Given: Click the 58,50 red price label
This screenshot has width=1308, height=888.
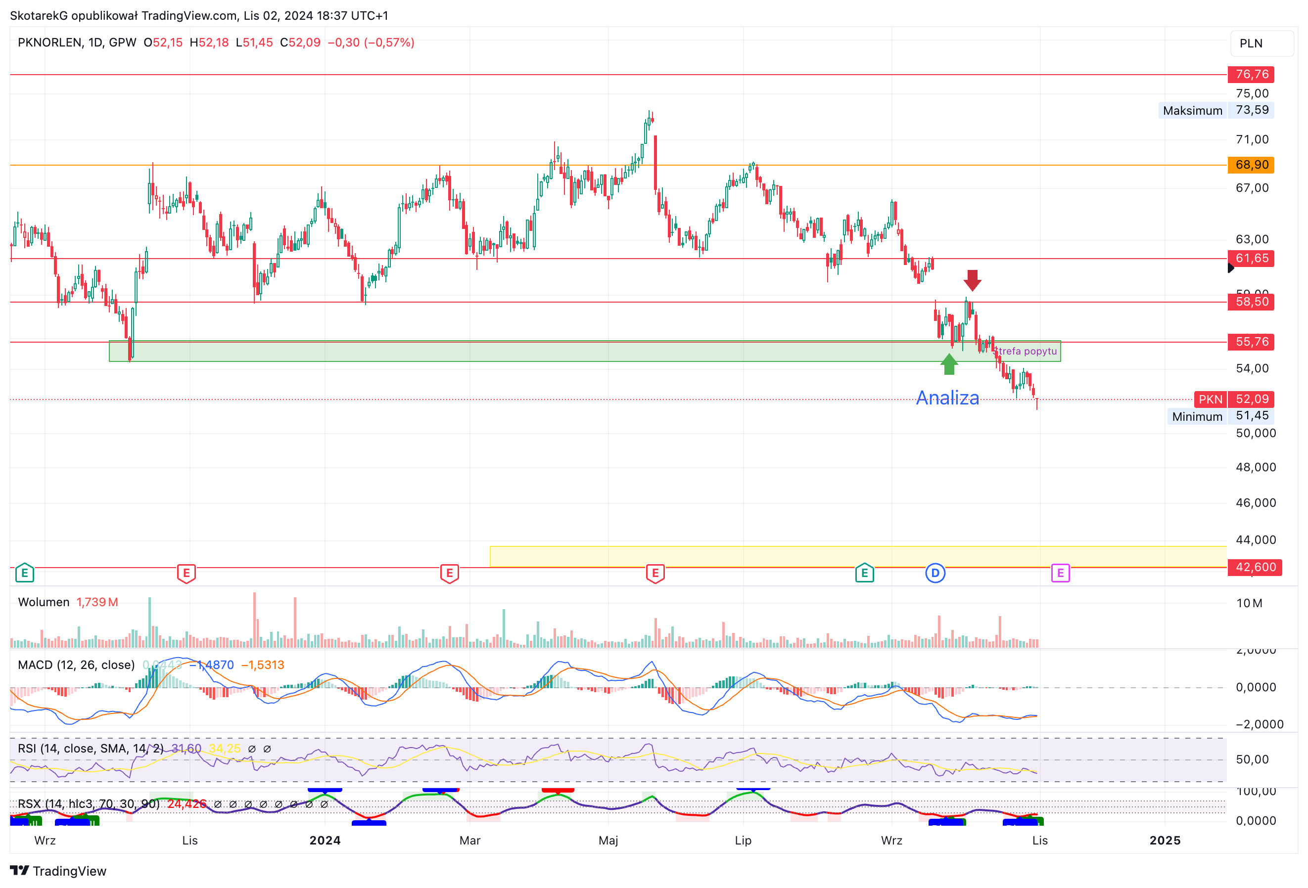Looking at the screenshot, I should coord(1251,302).
